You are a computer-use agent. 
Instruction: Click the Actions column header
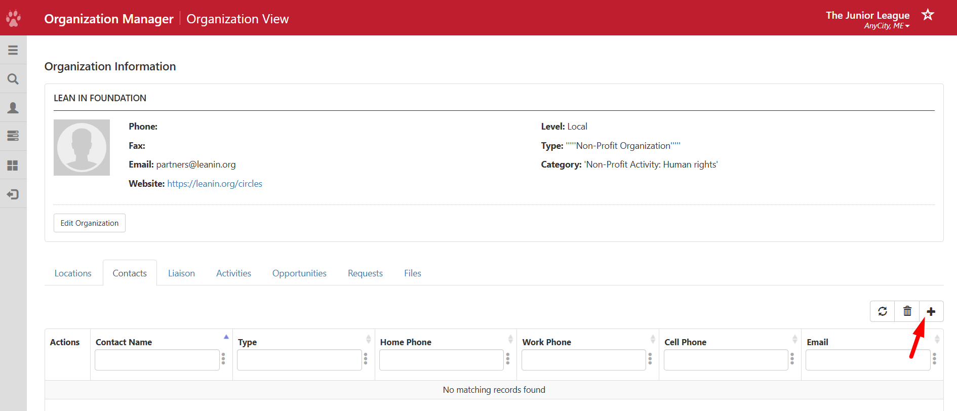tap(65, 342)
